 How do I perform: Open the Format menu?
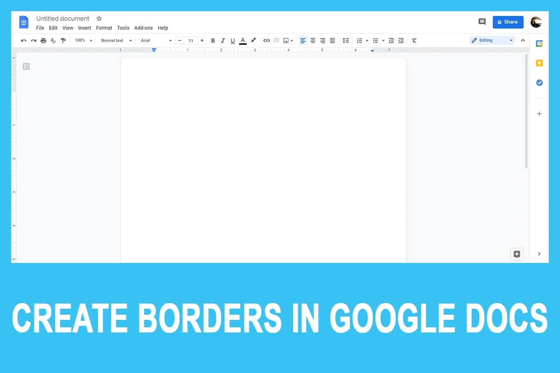click(x=104, y=28)
